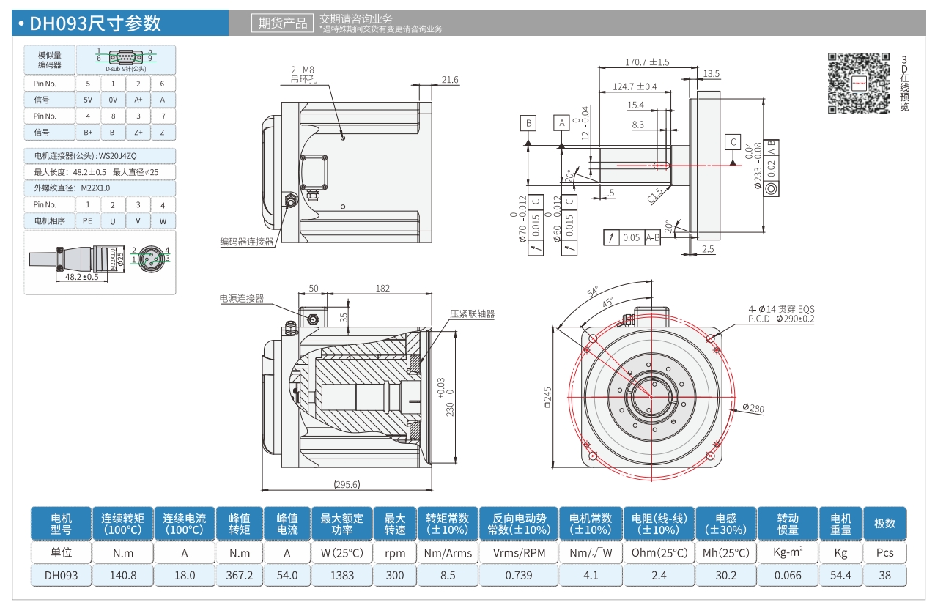Viewport: 935px width, 616px height.
Task: Click the 170.7 ±1.5 dimension
Action: [x=648, y=62]
